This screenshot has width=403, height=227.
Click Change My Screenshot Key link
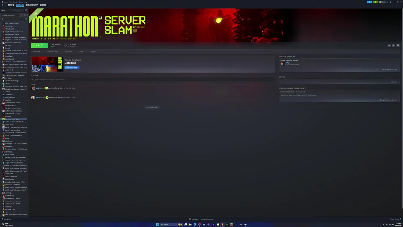pyautogui.click(x=389, y=100)
